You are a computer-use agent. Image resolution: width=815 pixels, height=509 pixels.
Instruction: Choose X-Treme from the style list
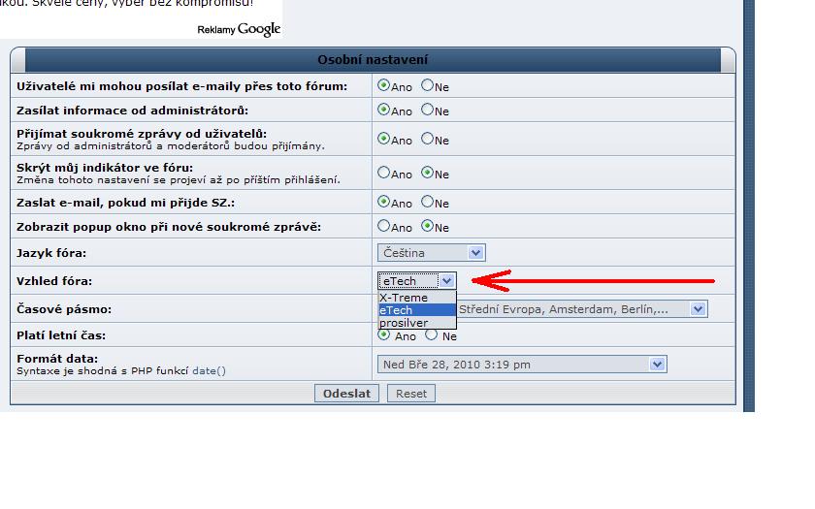pyautogui.click(x=404, y=298)
